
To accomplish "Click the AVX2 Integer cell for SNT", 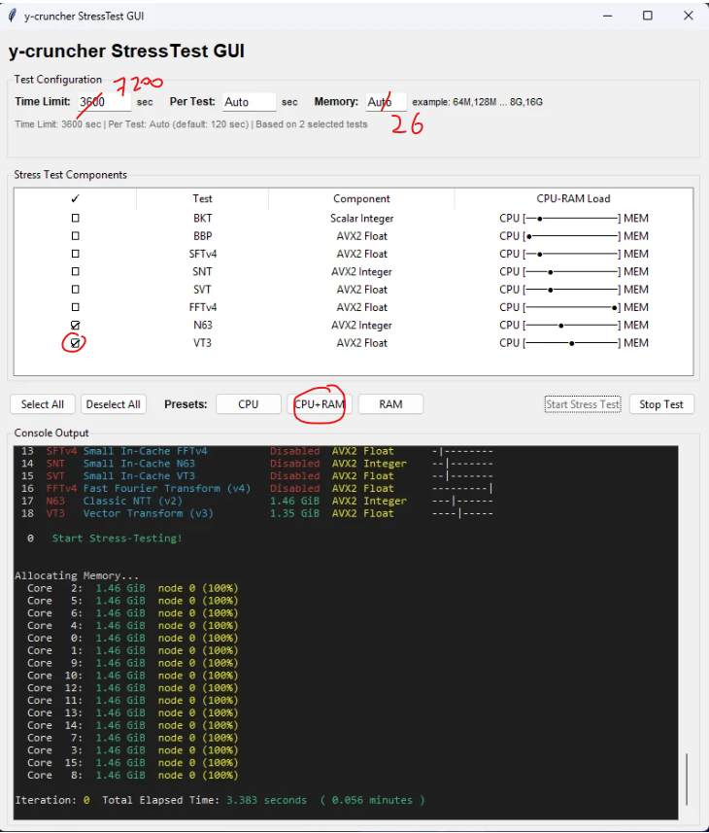I will 361,272.
